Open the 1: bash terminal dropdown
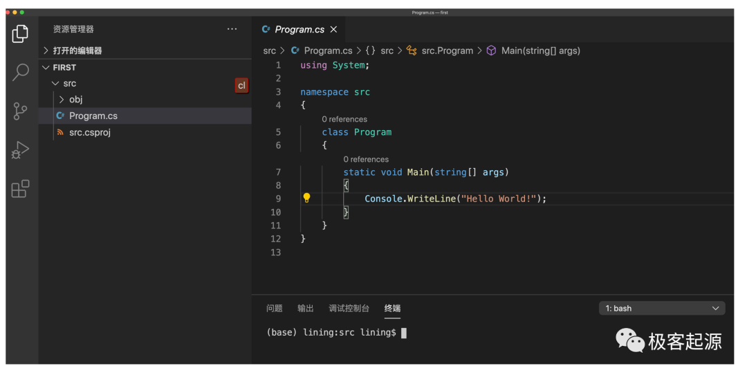747x375 pixels. 662,309
